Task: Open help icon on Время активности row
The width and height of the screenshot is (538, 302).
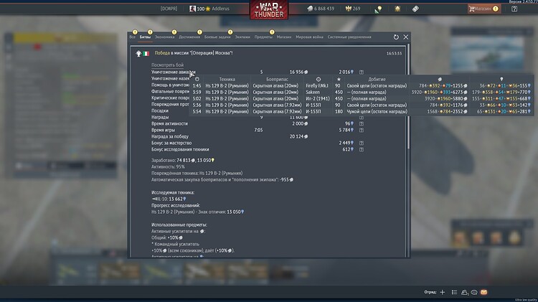Action: pos(362,124)
